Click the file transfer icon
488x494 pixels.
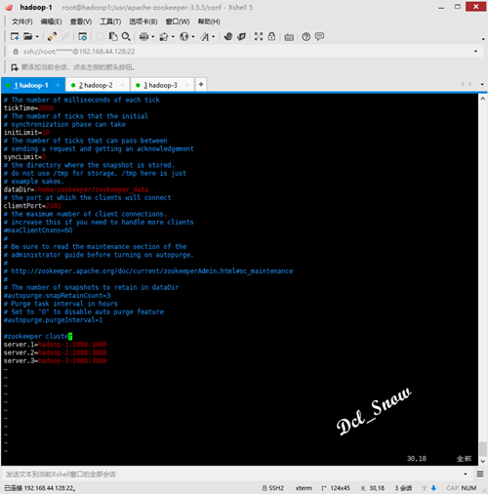tap(164, 37)
